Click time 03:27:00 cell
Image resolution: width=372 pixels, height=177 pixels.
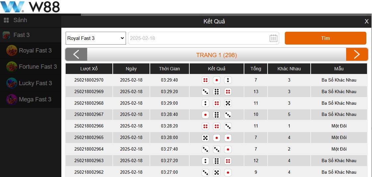[x=169, y=172]
